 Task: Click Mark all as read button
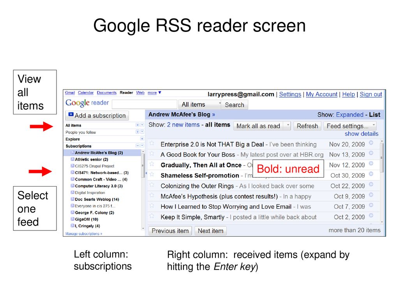point(258,126)
